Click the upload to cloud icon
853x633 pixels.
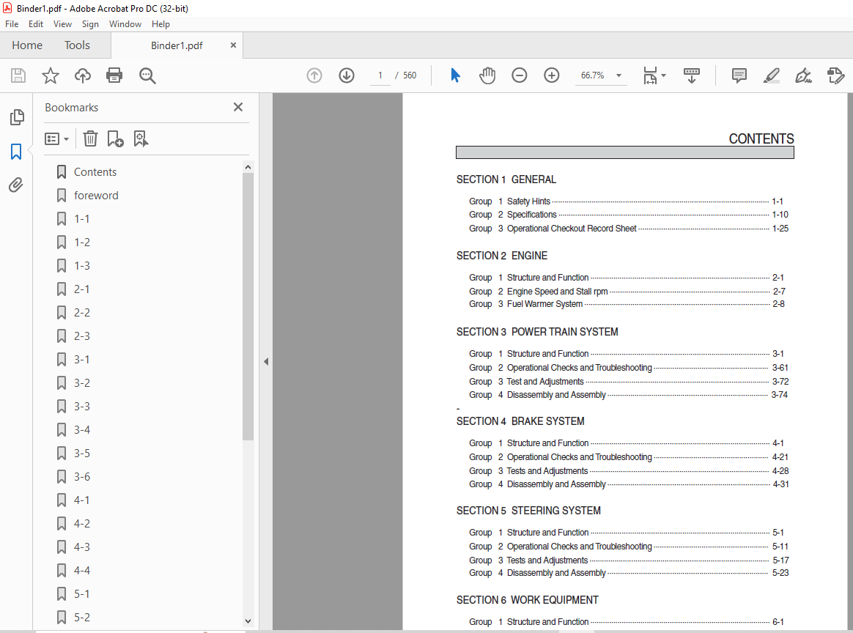[x=82, y=75]
